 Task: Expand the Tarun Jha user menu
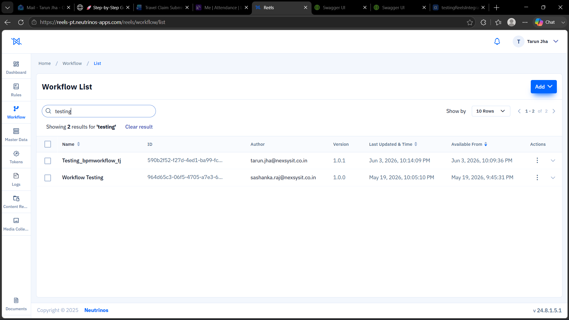(556, 41)
